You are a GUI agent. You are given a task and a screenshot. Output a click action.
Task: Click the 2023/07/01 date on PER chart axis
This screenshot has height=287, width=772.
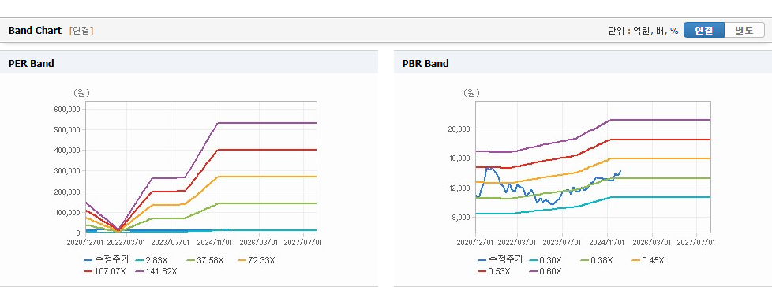coord(171,242)
